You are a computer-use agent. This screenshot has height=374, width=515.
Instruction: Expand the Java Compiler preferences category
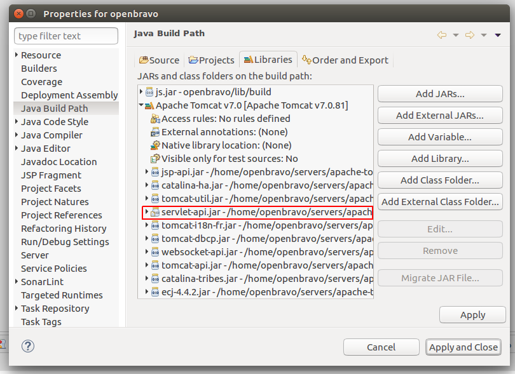pyautogui.click(x=17, y=135)
